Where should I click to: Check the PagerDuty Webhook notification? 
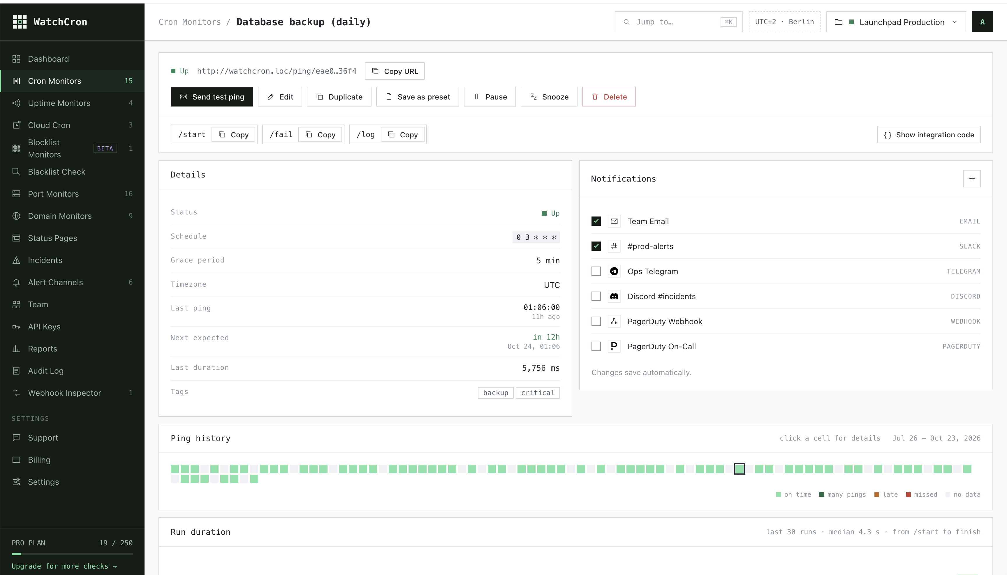click(x=596, y=322)
